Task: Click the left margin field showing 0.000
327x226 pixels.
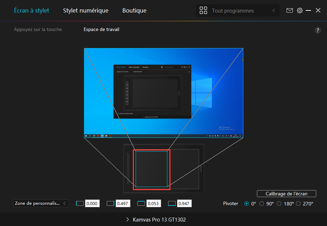Action: [92, 203]
